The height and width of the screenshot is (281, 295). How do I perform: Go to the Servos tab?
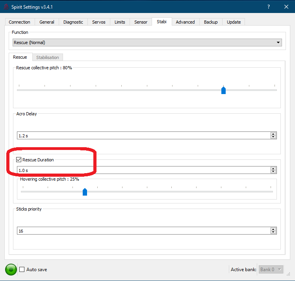99,22
